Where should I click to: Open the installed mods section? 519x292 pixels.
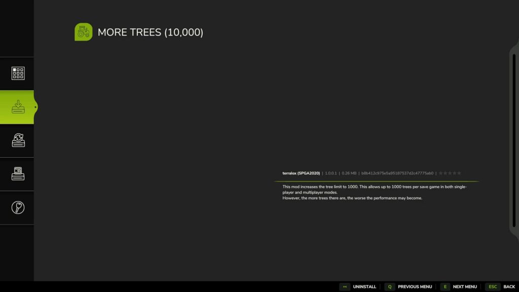pyautogui.click(x=18, y=174)
